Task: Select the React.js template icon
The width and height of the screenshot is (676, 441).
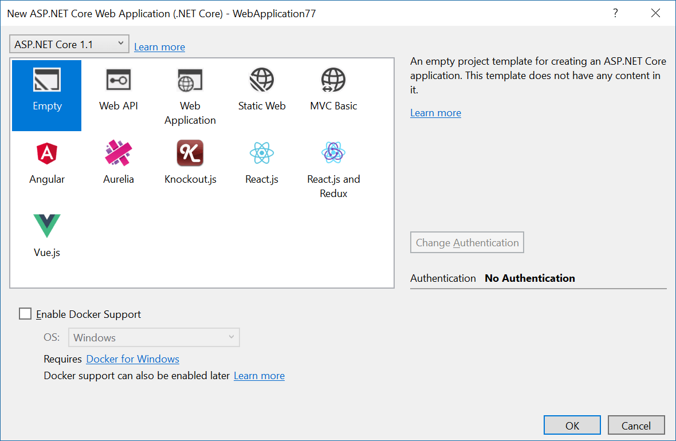Action: click(x=262, y=153)
